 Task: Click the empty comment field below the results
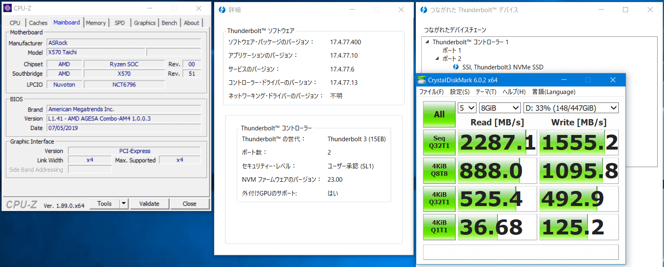point(521,252)
